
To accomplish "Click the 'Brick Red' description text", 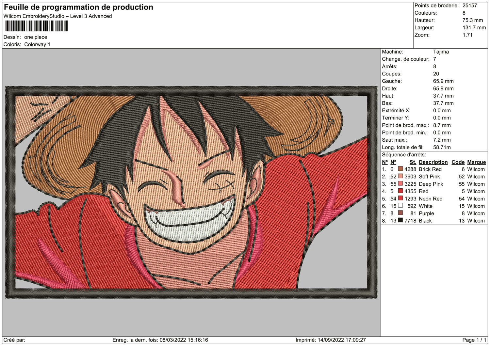I will (430, 169).
